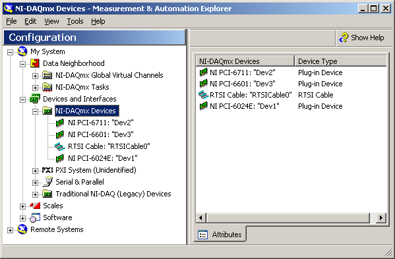Screen dimensions: 395x259
Task: Collapse Devices and Interfaces node
Action: (22, 100)
